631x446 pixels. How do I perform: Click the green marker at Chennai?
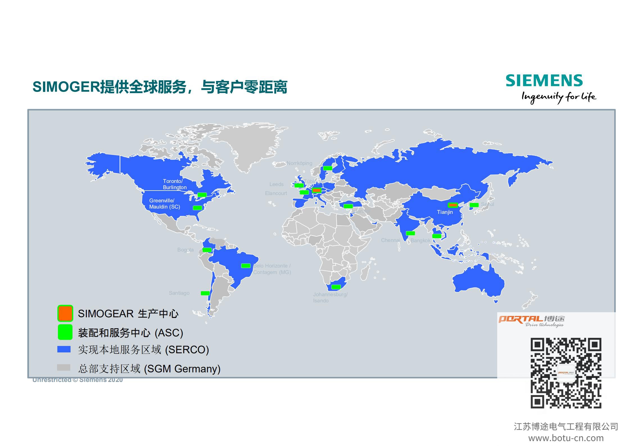pos(410,233)
